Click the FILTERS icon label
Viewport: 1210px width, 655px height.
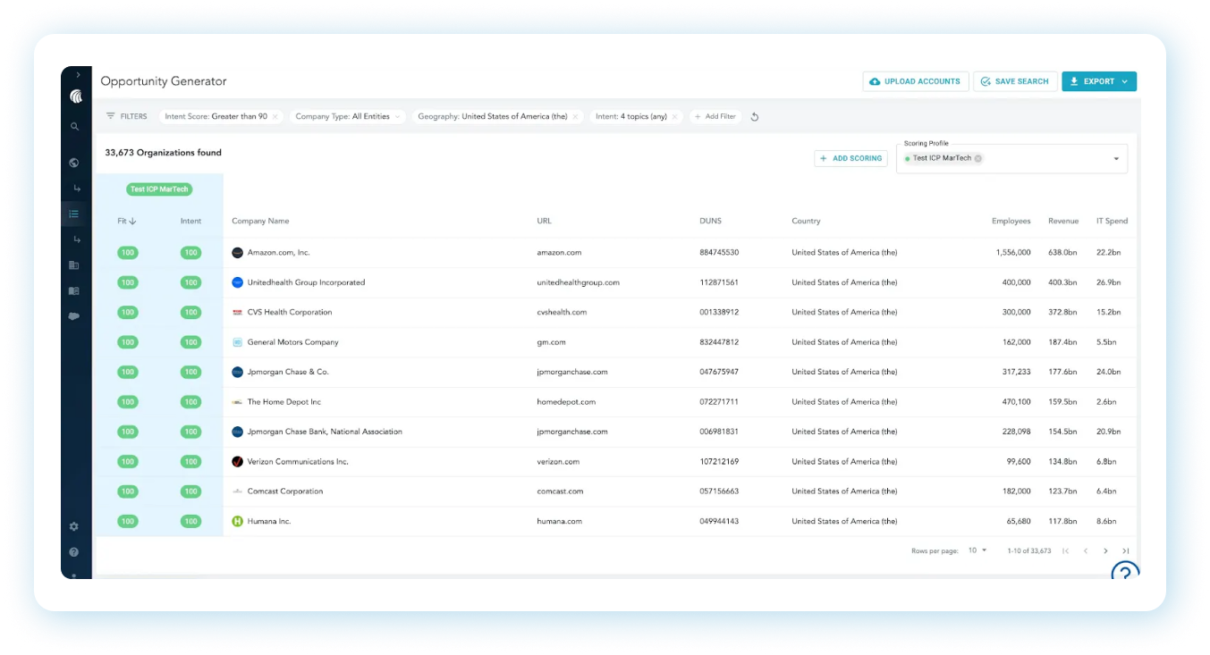click(126, 116)
